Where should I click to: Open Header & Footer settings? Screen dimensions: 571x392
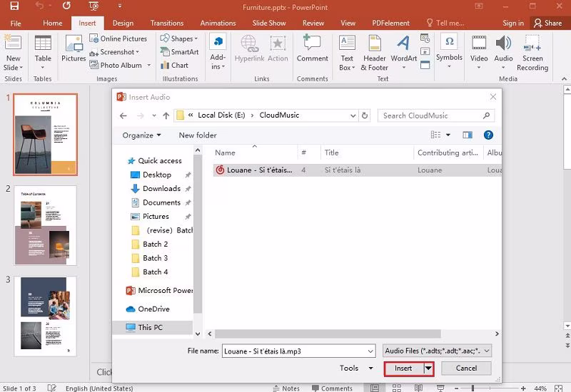tap(374, 53)
